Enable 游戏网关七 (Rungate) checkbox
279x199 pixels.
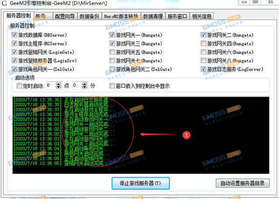click(x=112, y=61)
